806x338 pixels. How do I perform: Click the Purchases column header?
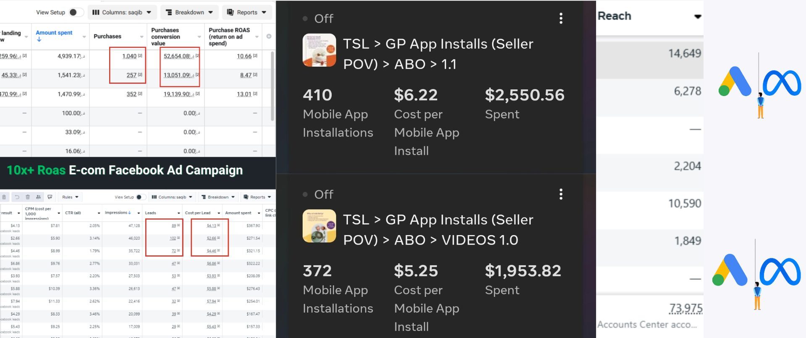[x=107, y=36]
